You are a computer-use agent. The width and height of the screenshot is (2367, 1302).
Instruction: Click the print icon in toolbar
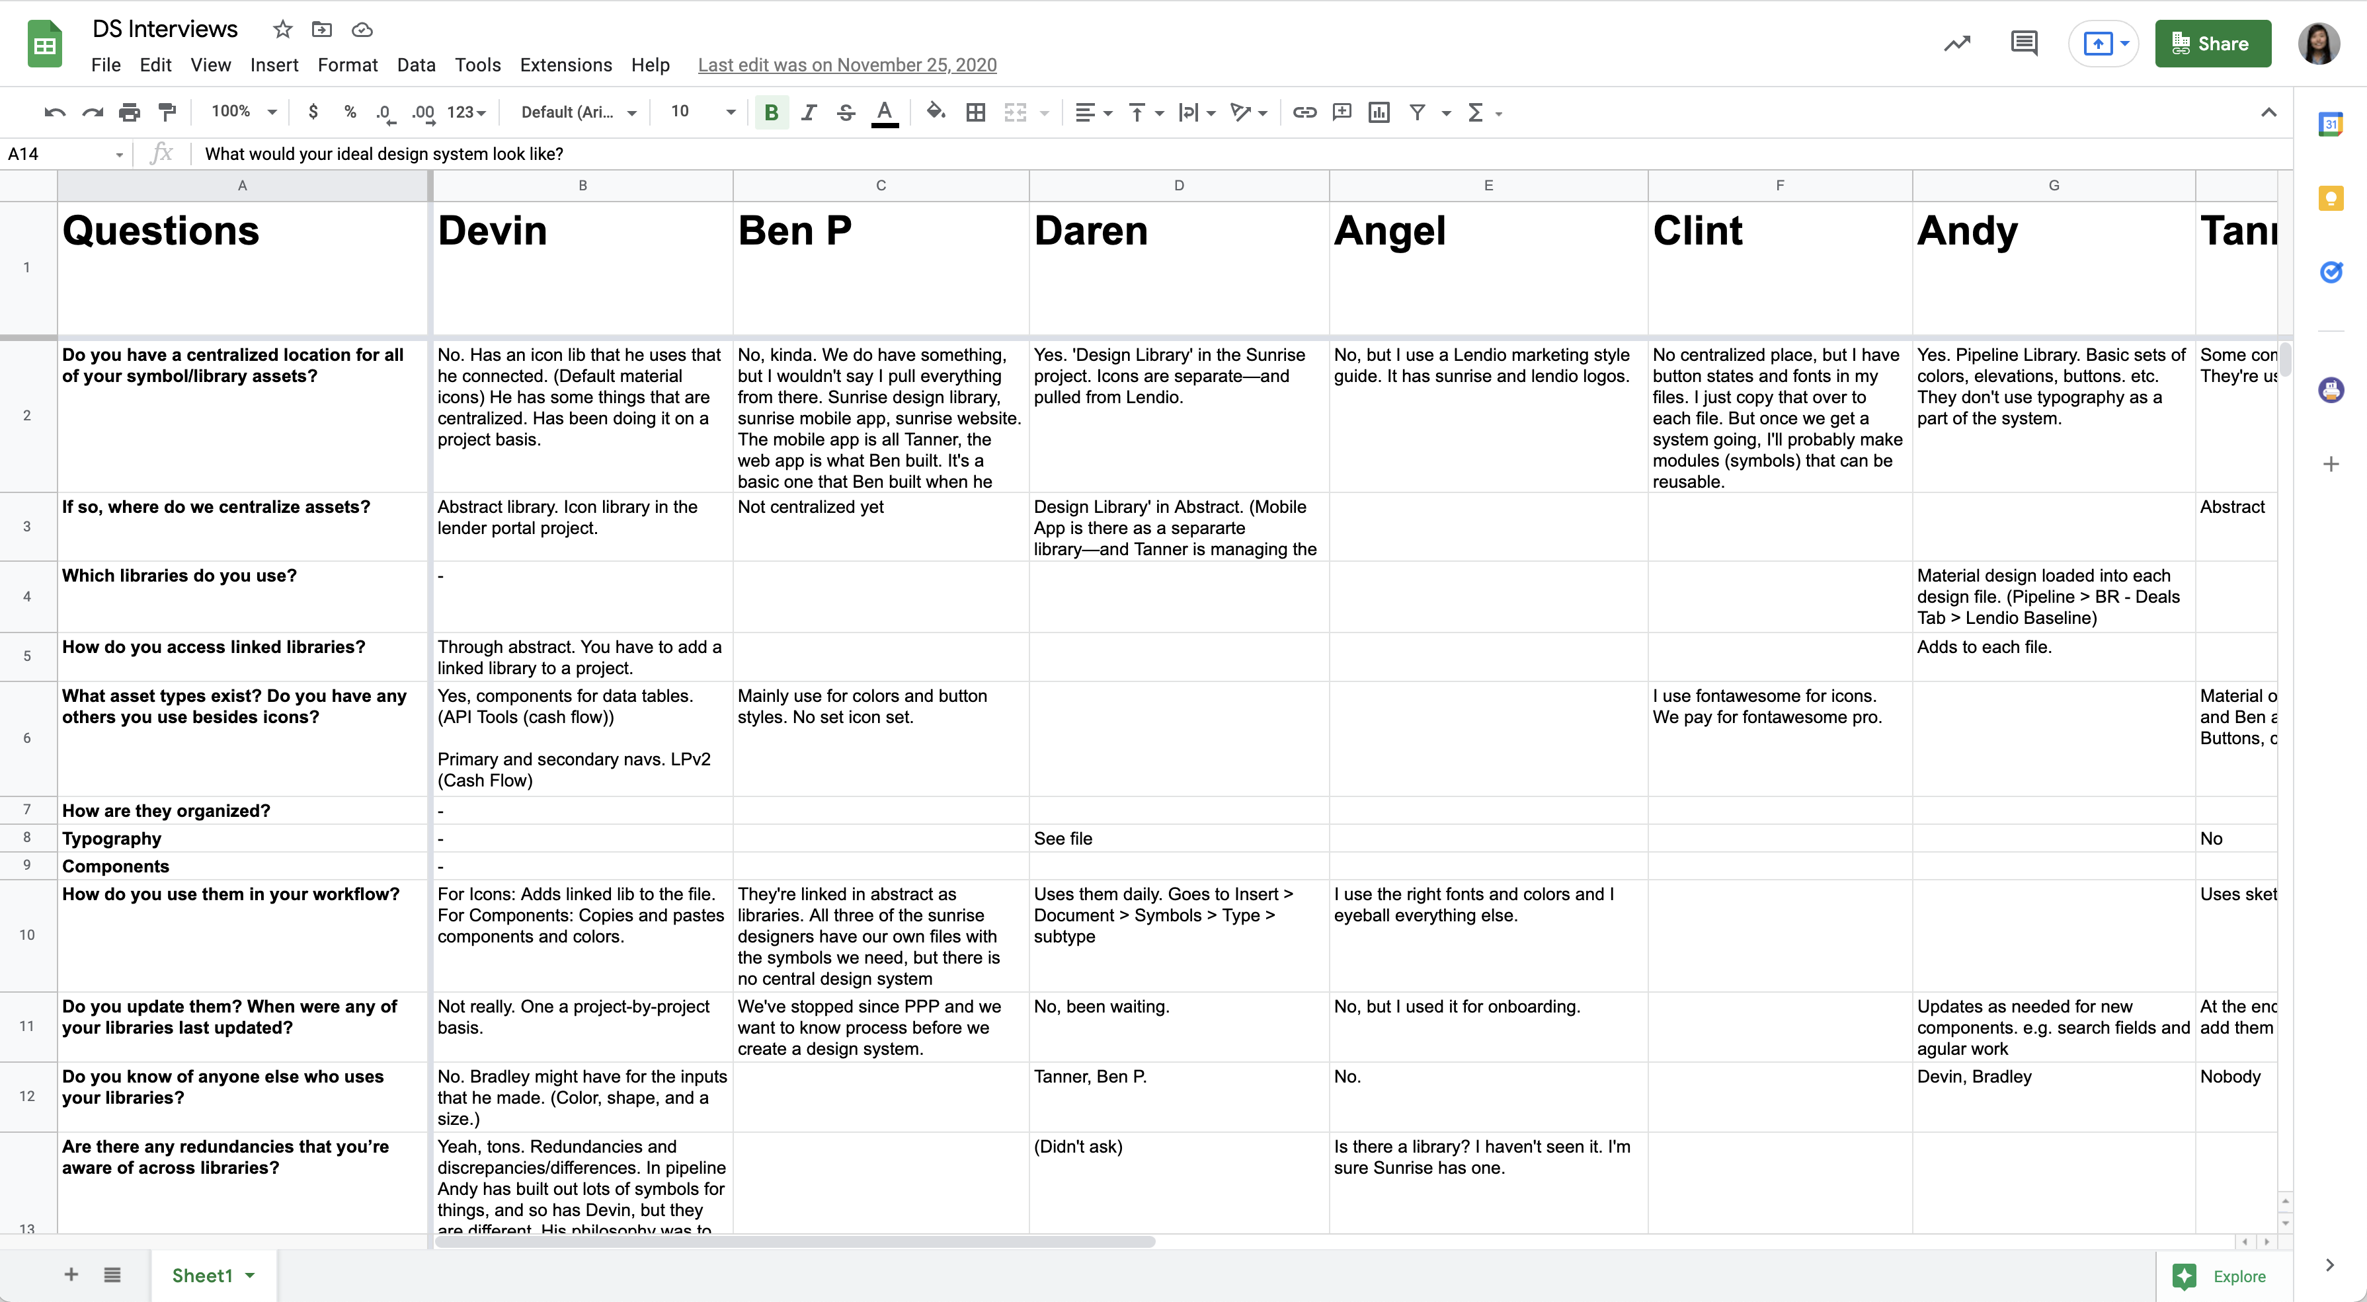(130, 112)
